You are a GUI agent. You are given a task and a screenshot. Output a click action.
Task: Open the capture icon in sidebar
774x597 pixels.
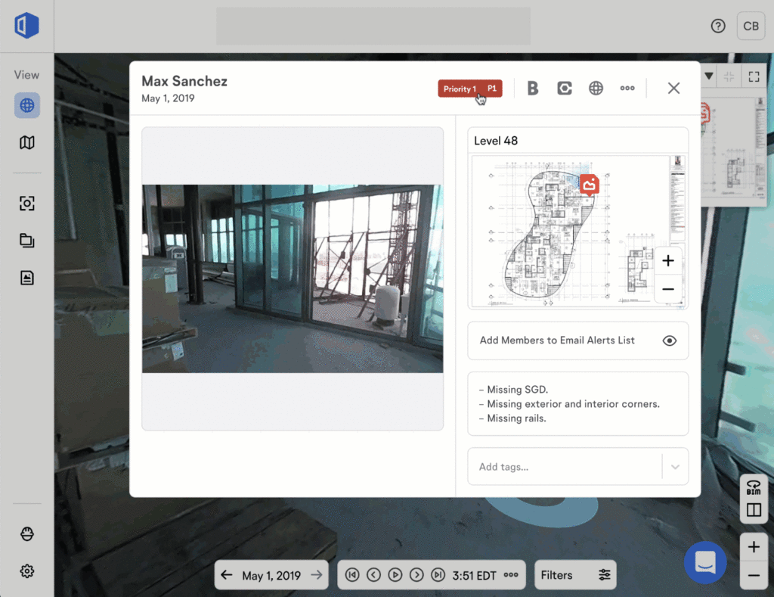tap(27, 204)
